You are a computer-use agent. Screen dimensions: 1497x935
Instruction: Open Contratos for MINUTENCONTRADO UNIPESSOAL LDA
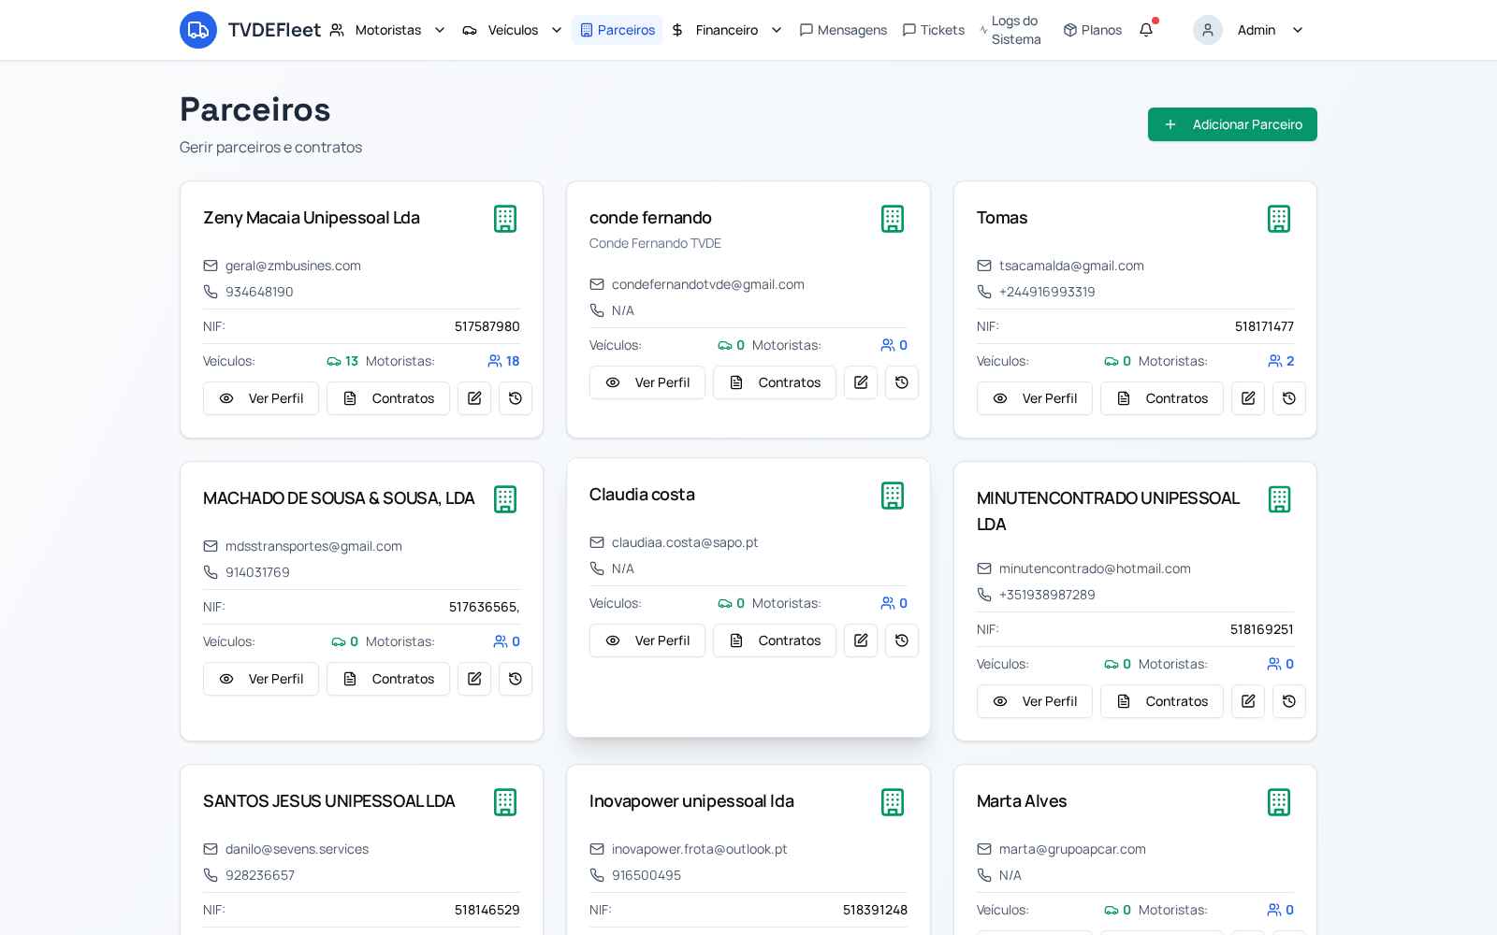1162,701
